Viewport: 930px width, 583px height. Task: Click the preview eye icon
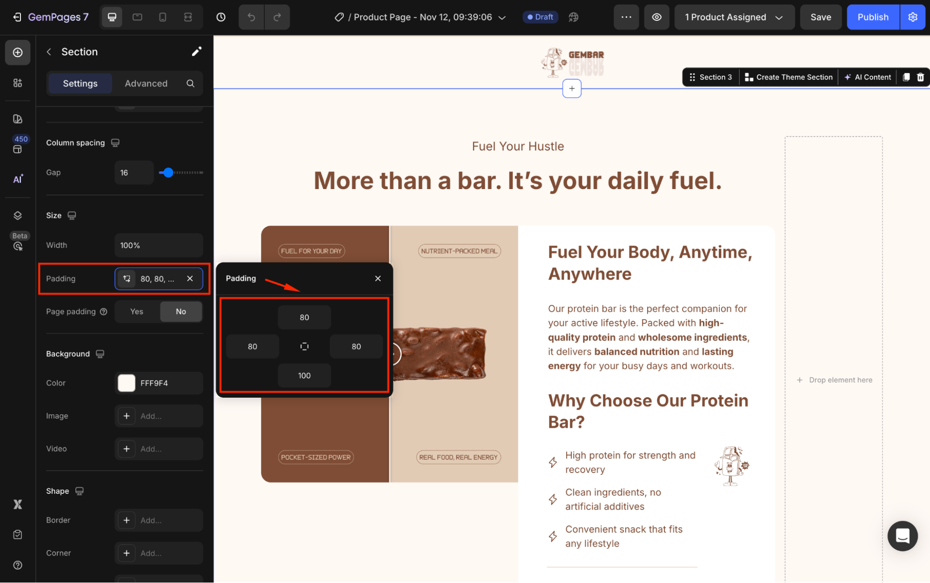coord(656,17)
